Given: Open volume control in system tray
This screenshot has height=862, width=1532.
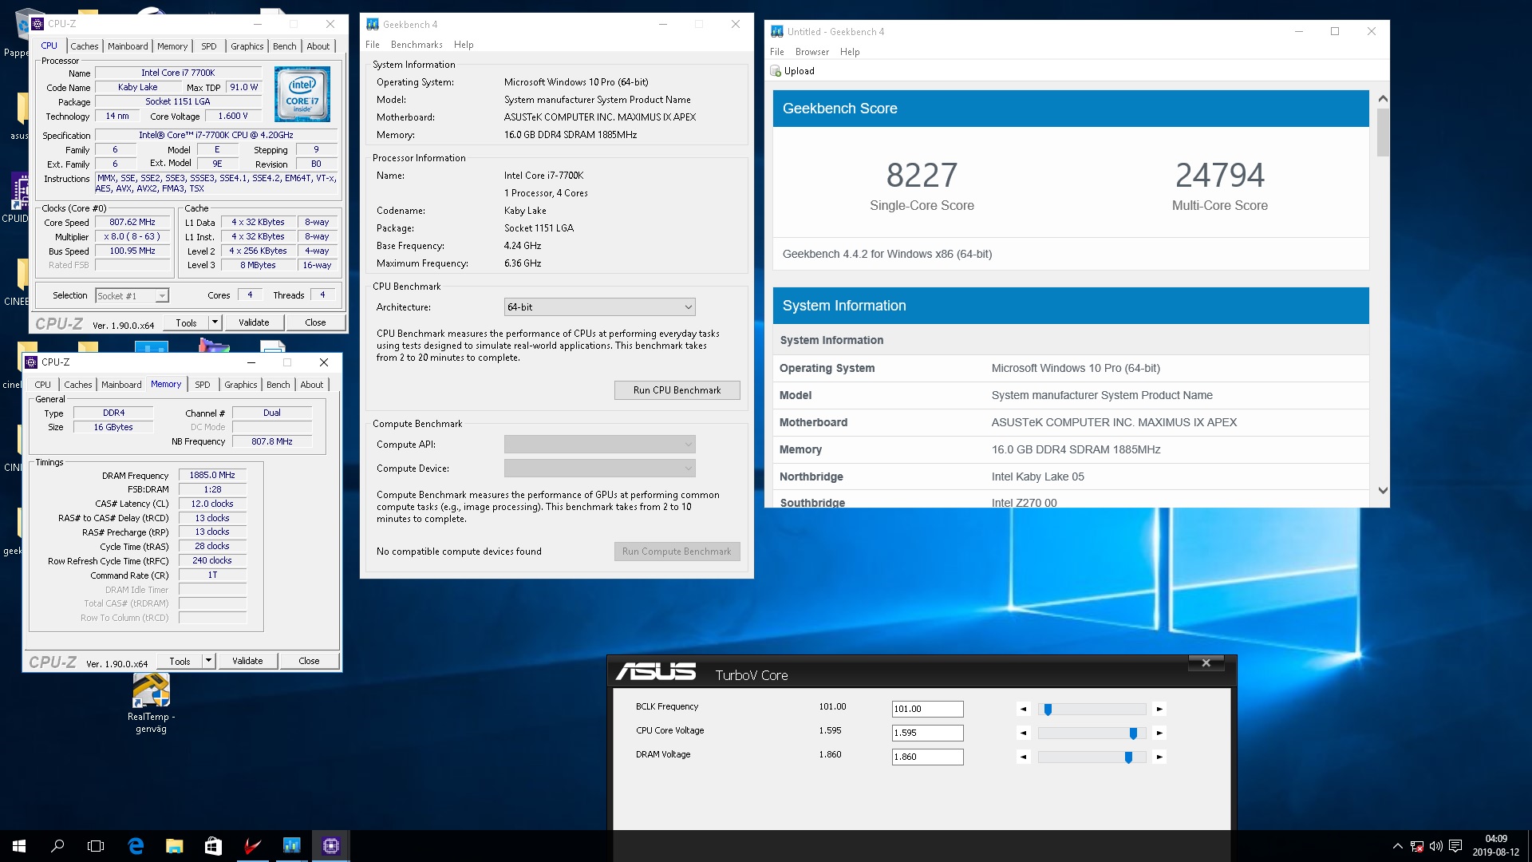Looking at the screenshot, I should coord(1435,846).
